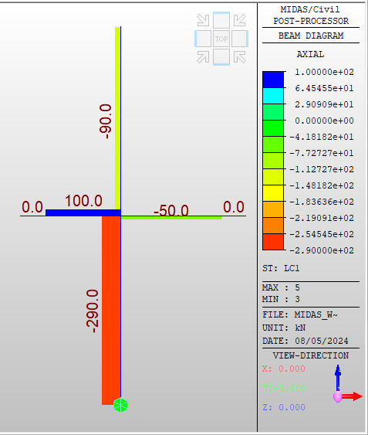368x435 pixels.
Task: Click the lower middle view cube square
Action: [x=221, y=57]
